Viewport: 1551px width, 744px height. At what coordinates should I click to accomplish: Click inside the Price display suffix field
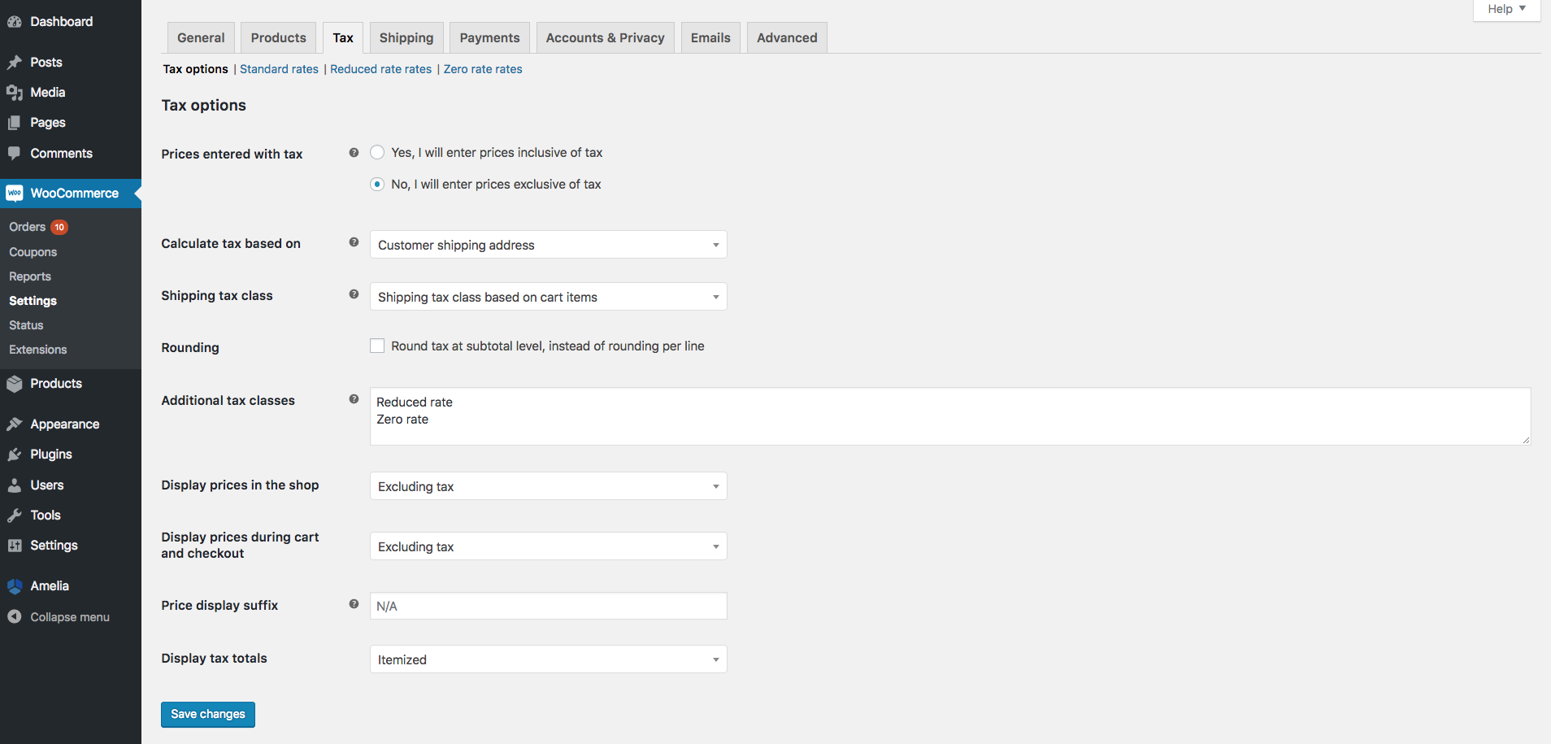(x=548, y=605)
